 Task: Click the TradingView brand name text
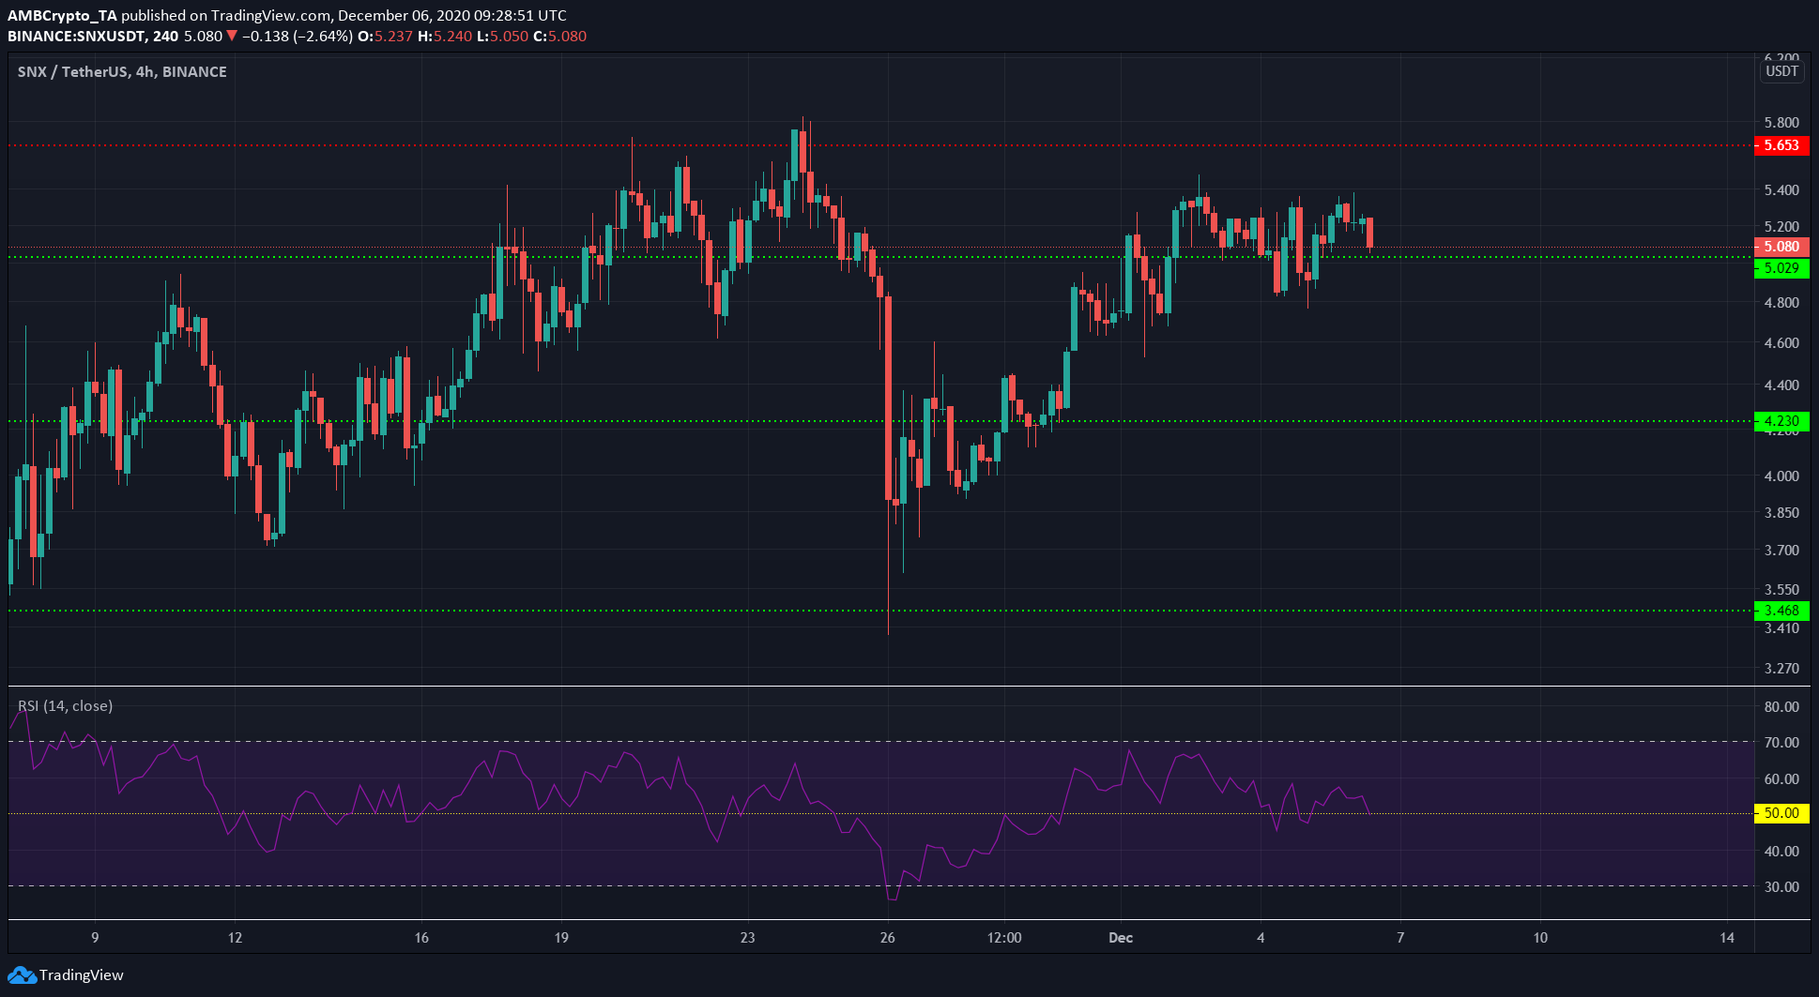click(82, 975)
